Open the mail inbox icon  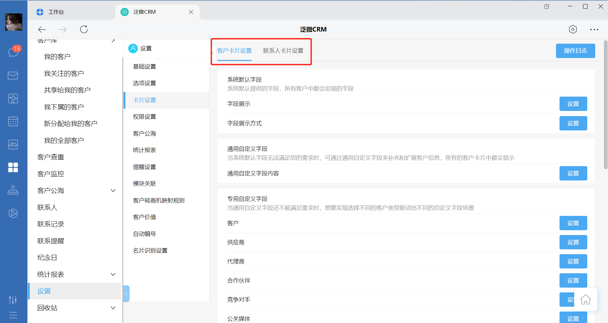pos(13,75)
